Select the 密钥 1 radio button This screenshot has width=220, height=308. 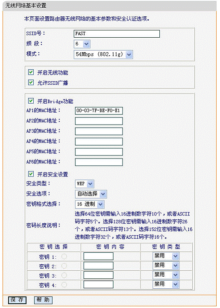click(x=64, y=256)
